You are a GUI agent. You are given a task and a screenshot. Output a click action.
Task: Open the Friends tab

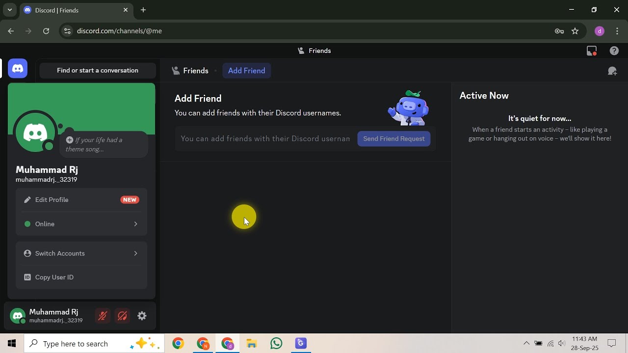[190, 71]
